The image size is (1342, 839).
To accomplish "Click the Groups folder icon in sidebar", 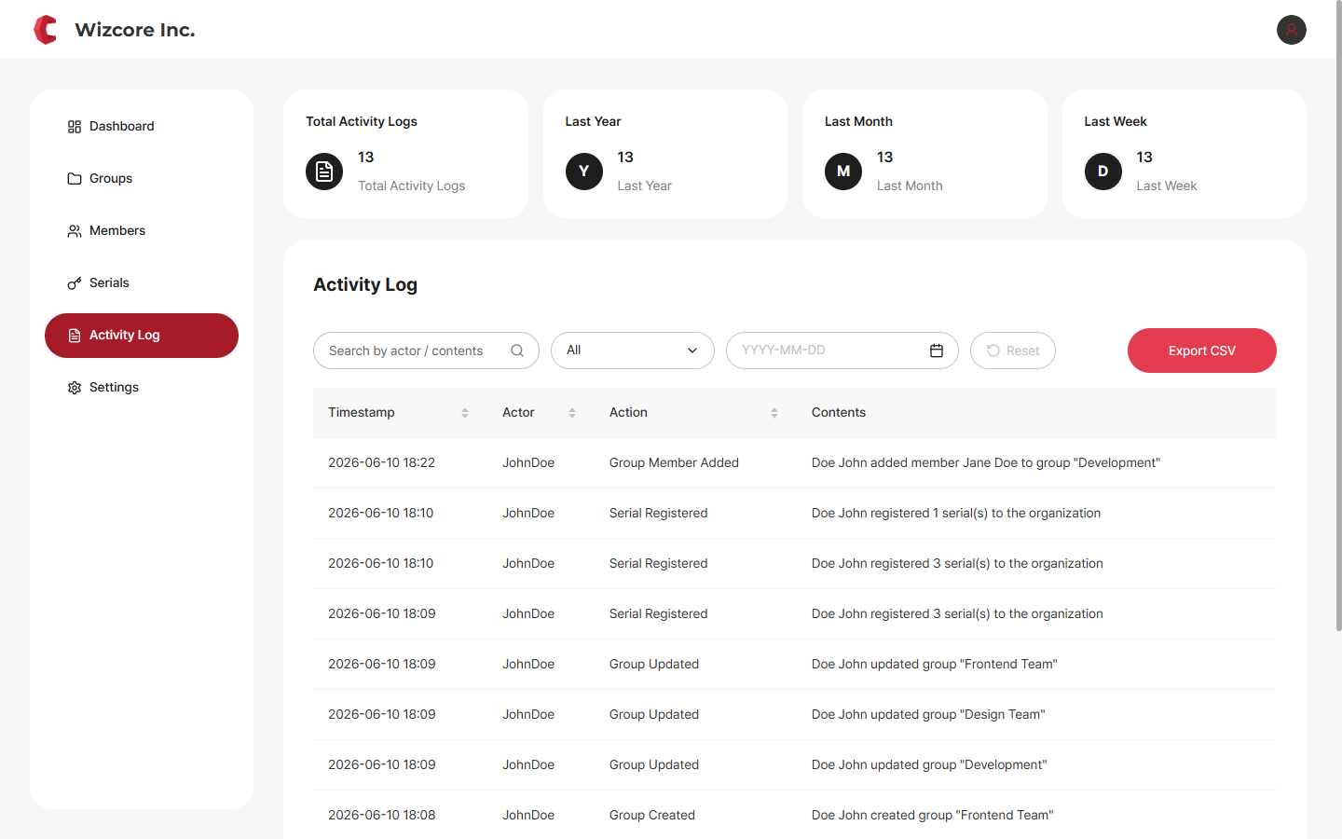I will [75, 179].
